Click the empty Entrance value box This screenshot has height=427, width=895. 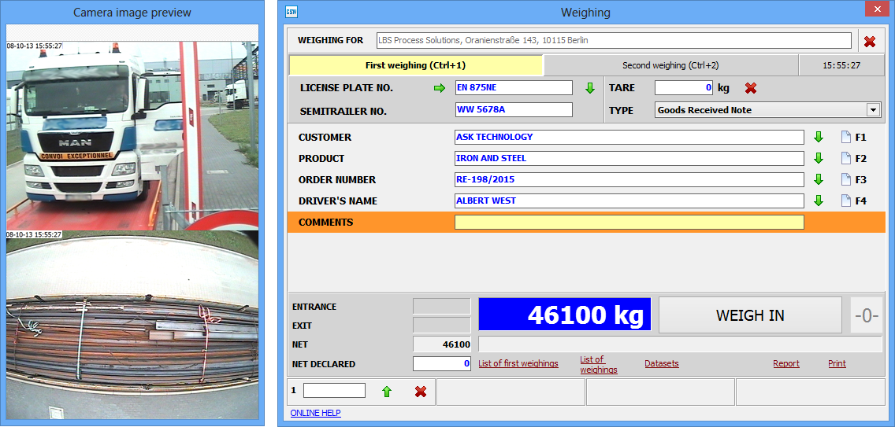tap(442, 306)
